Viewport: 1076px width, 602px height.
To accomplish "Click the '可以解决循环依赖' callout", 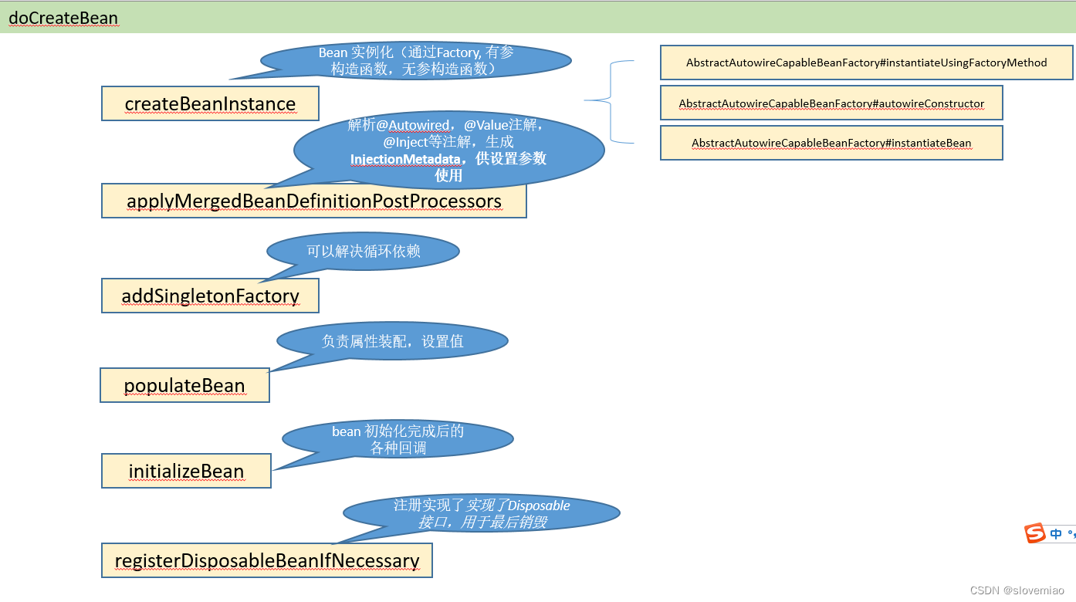I will 364,252.
